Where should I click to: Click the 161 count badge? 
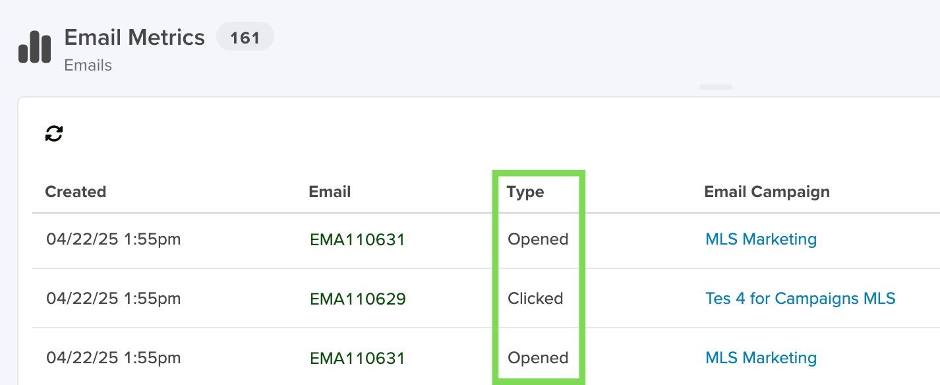[245, 38]
